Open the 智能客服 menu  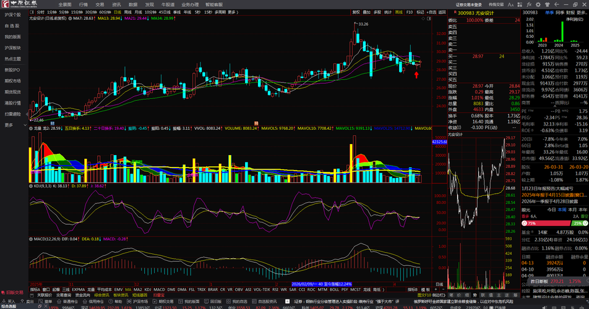click(214, 4)
